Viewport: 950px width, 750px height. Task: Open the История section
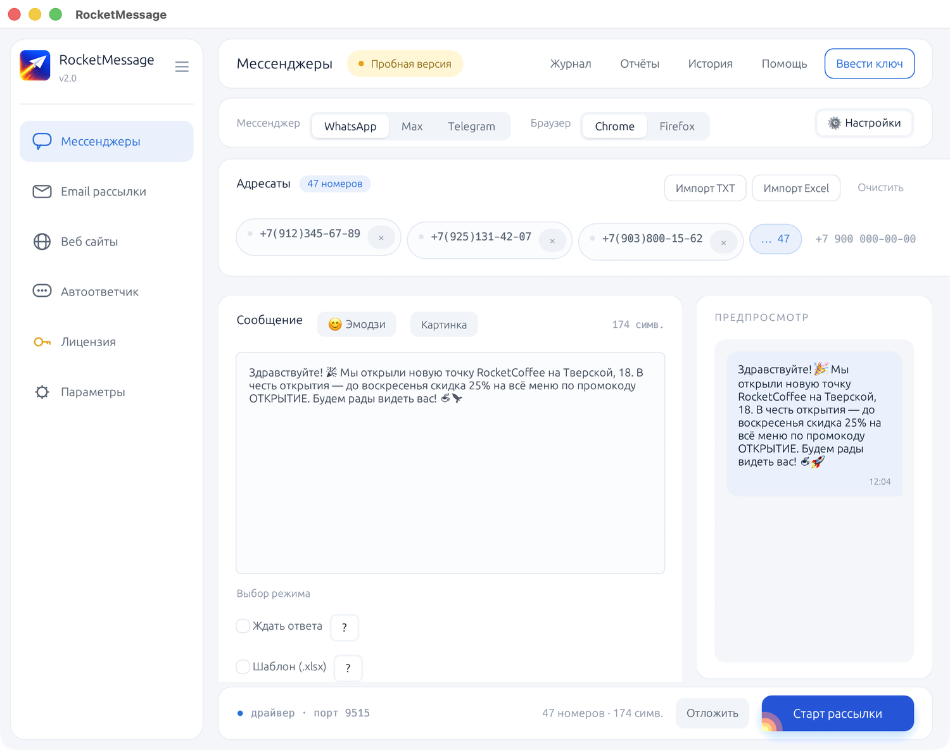pos(710,63)
